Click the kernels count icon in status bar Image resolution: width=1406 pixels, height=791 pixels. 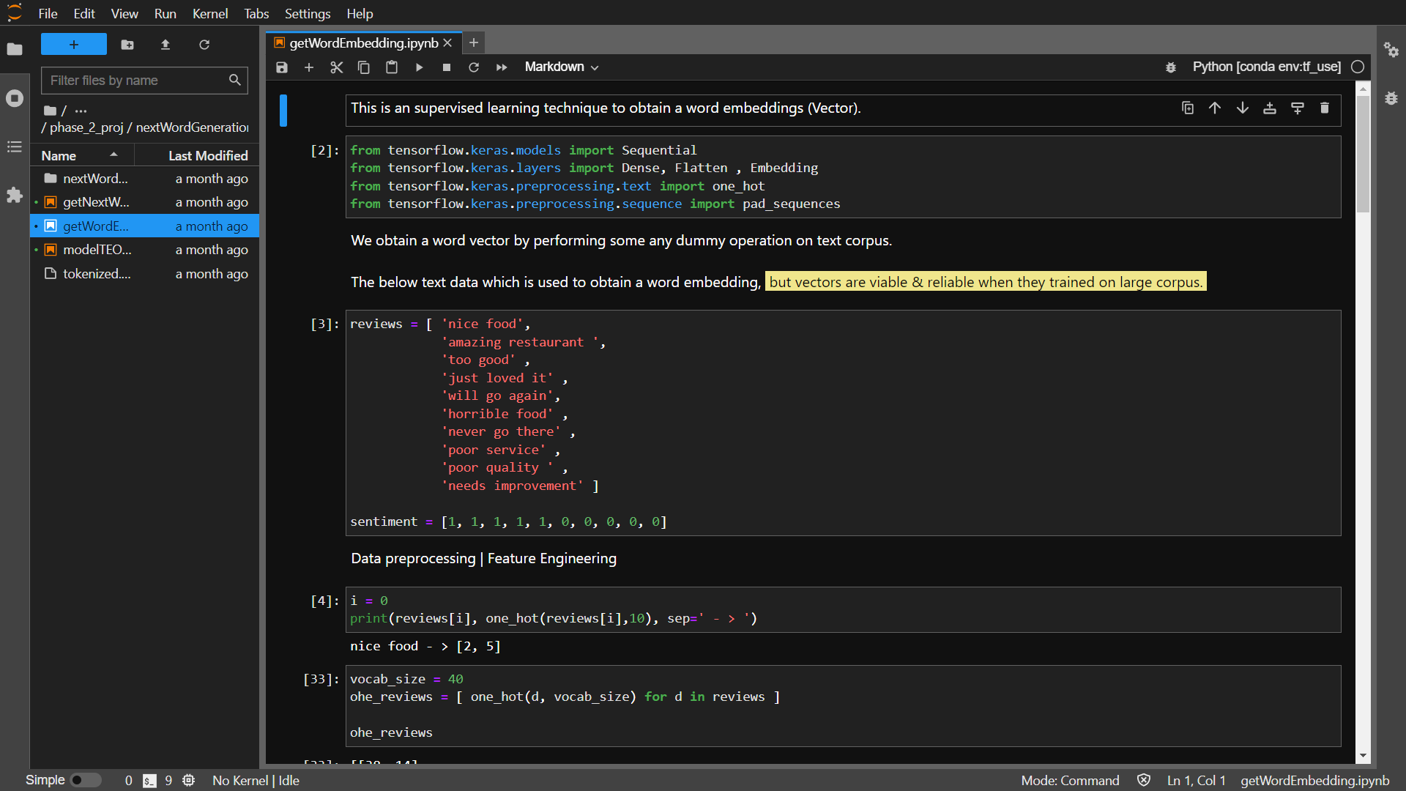(x=189, y=781)
